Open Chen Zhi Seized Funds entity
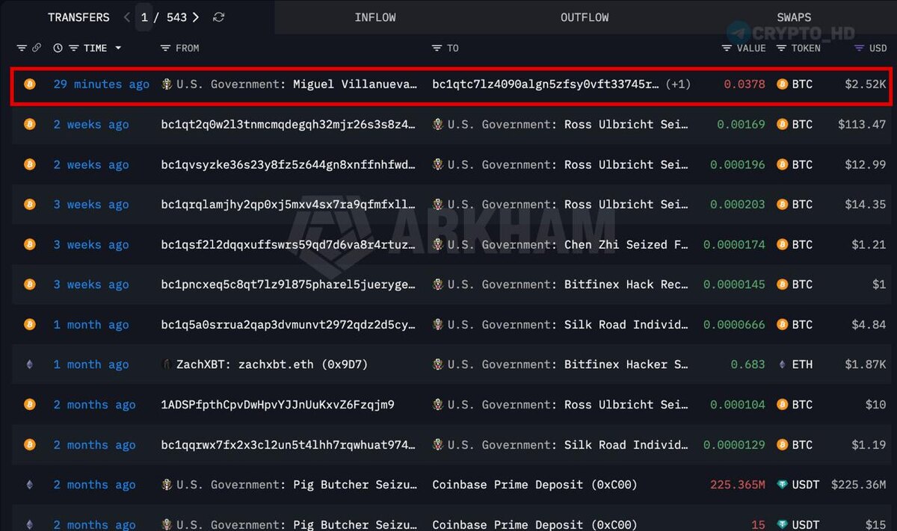This screenshot has width=897, height=531. pos(568,244)
